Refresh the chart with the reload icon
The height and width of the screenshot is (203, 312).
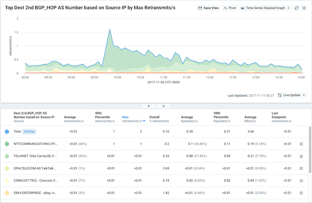pos(297,8)
